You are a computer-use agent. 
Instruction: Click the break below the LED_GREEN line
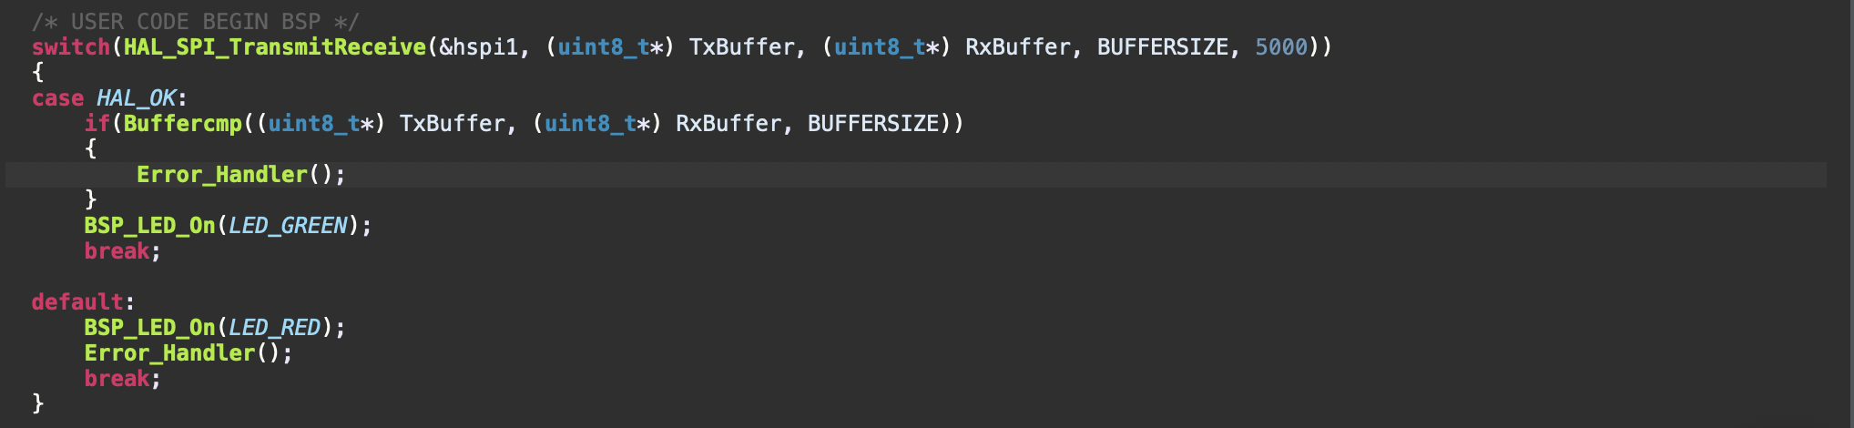117,250
